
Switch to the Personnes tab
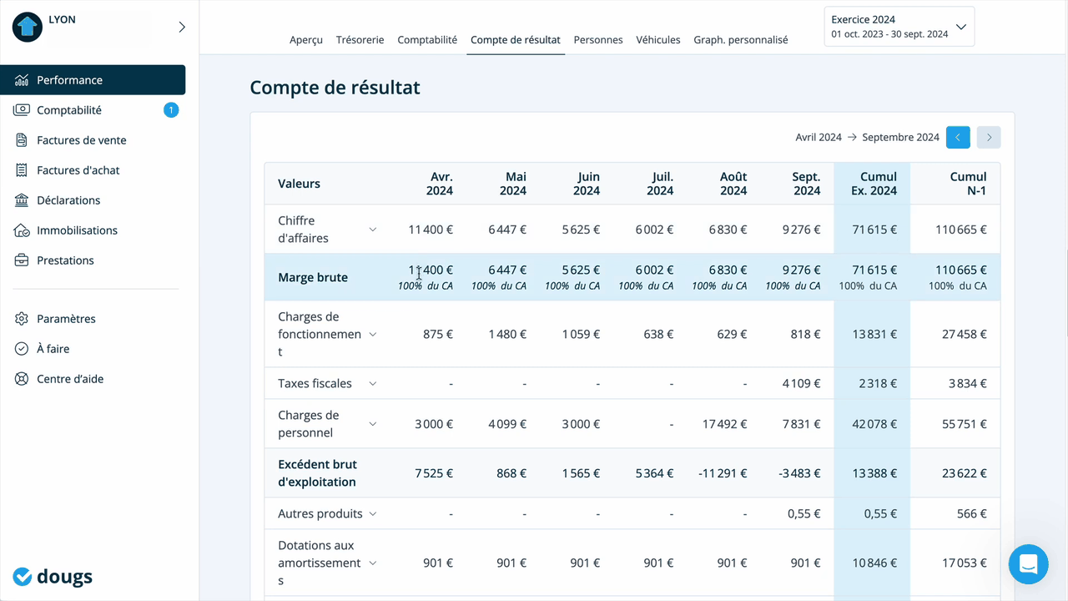click(598, 40)
